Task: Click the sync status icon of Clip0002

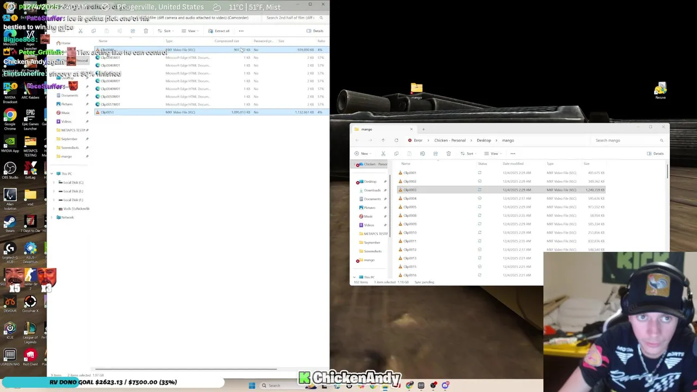Action: [x=480, y=181]
